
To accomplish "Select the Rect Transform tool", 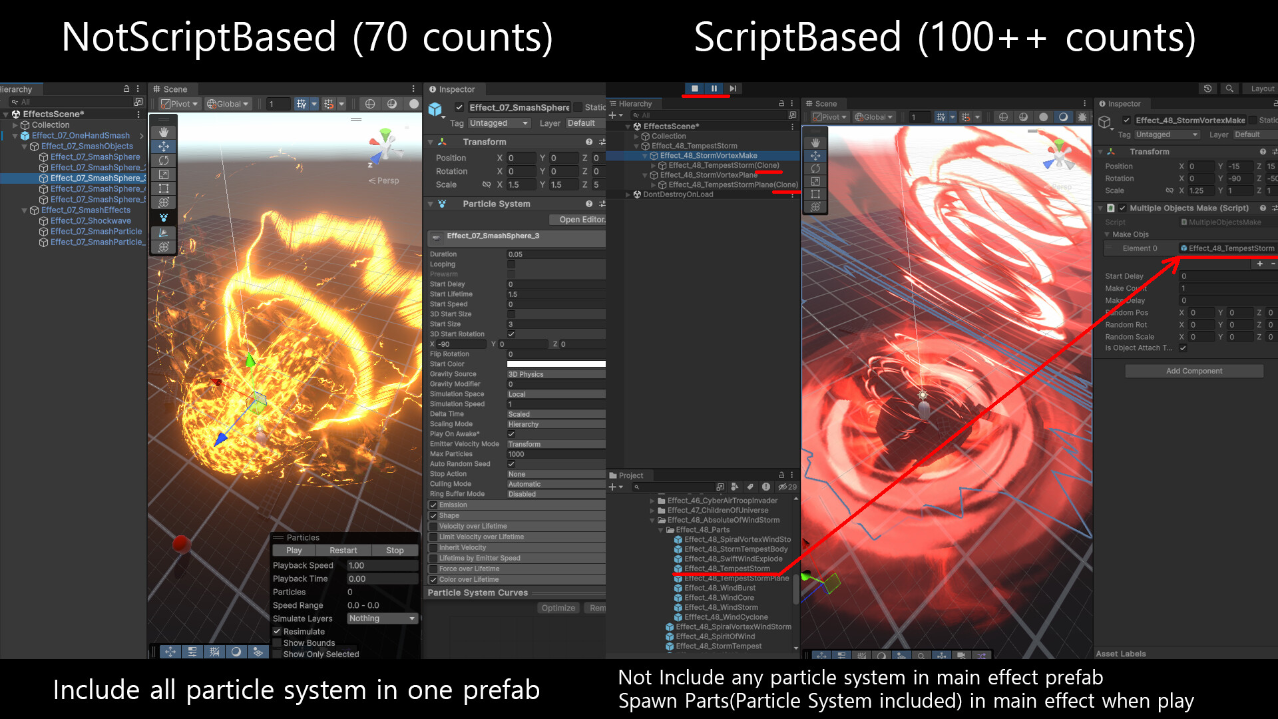I will pyautogui.click(x=163, y=187).
